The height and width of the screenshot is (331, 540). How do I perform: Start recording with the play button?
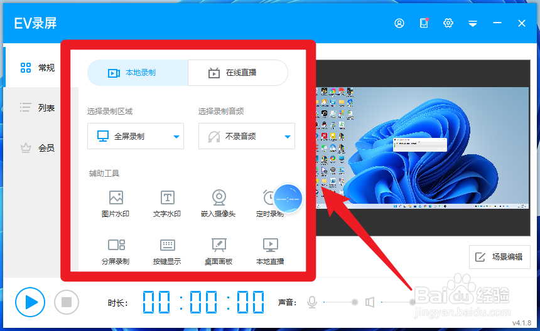(x=30, y=302)
